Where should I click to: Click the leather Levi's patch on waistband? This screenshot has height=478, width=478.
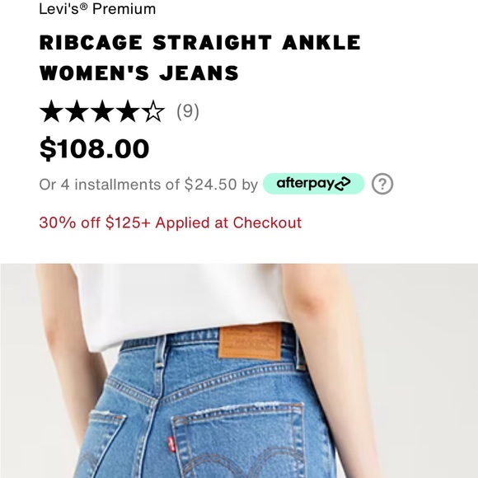point(250,342)
